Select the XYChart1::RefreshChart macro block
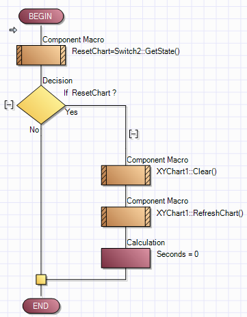Image resolution: width=247 pixels, height=317 pixels. pyautogui.click(x=126, y=217)
